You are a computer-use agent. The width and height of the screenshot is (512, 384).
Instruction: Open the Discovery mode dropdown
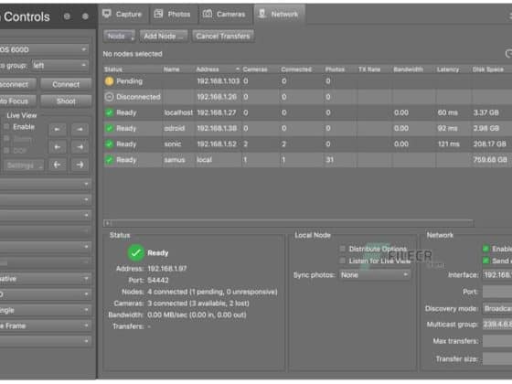(497, 309)
